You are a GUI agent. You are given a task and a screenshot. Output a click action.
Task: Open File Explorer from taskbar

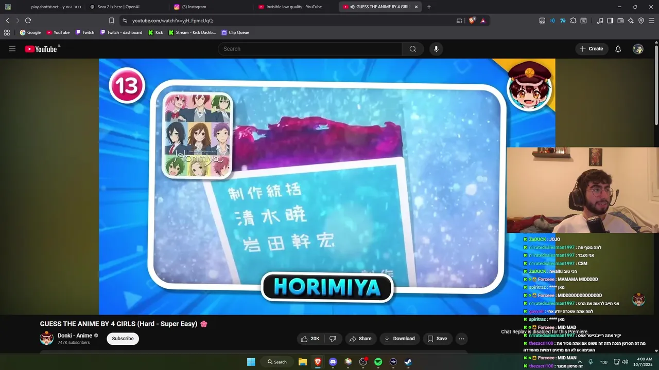(x=303, y=362)
